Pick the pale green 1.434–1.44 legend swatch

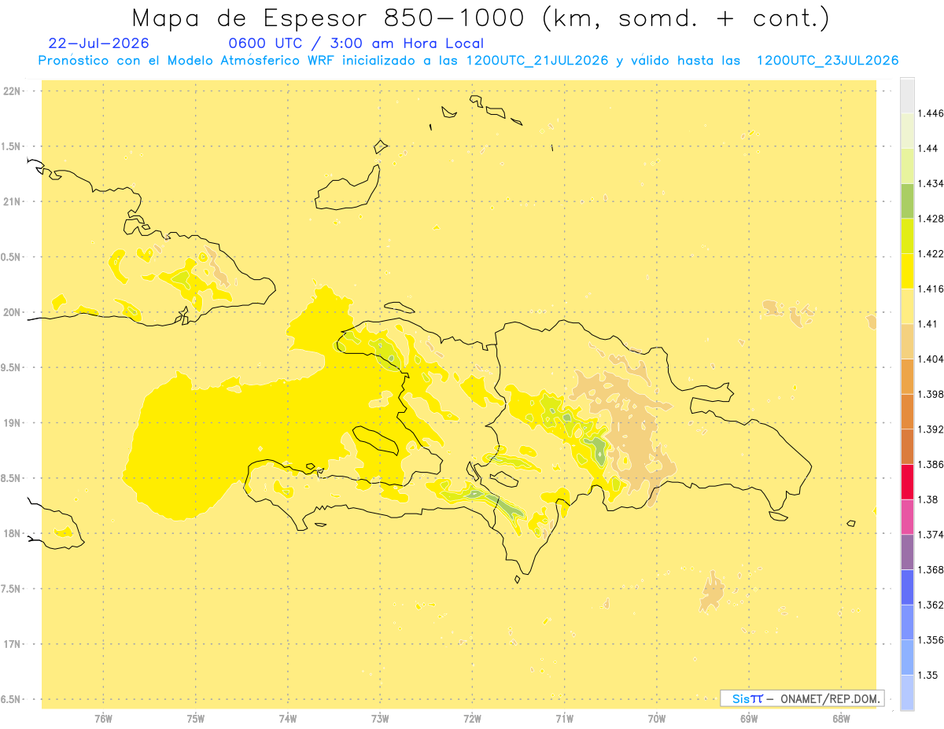907,166
